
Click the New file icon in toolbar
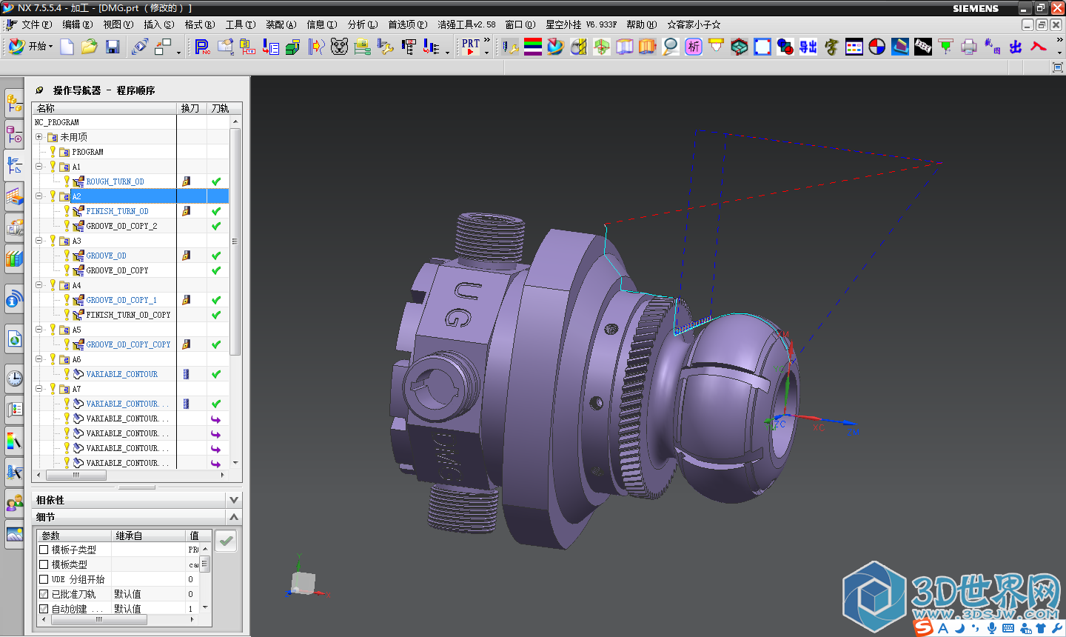click(x=67, y=47)
